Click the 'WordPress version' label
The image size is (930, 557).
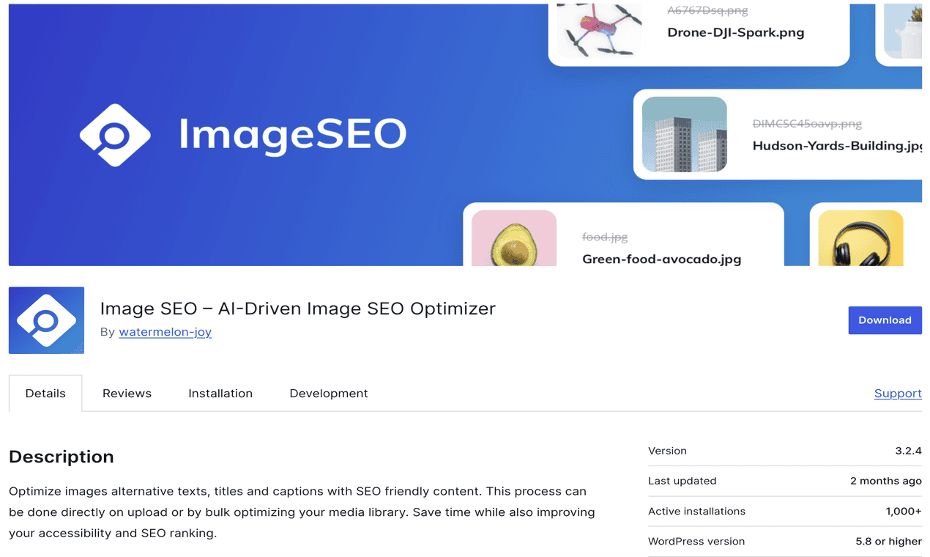pos(696,541)
